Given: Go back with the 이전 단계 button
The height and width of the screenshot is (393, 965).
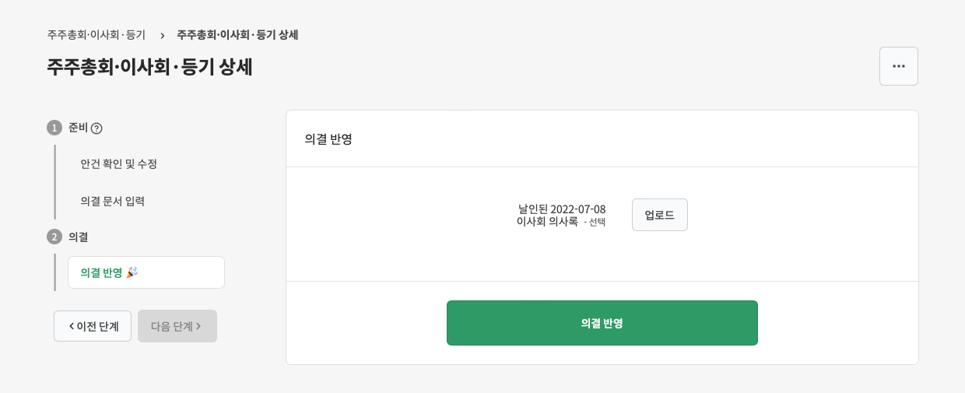Looking at the screenshot, I should pyautogui.click(x=93, y=326).
